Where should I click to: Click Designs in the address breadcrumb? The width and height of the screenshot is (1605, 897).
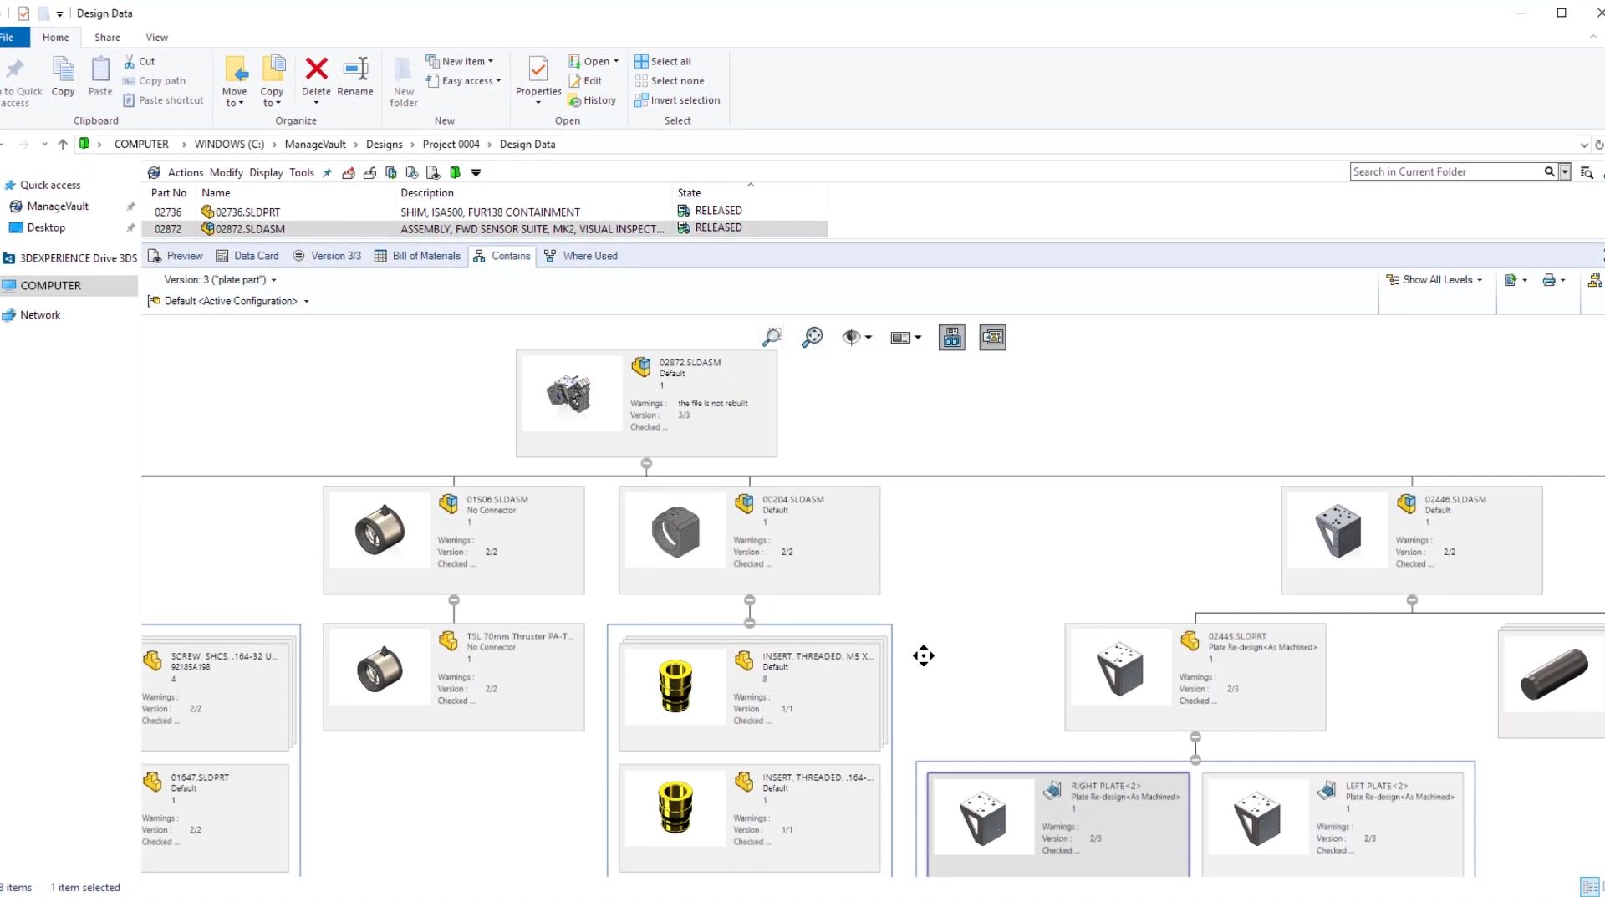[384, 145]
